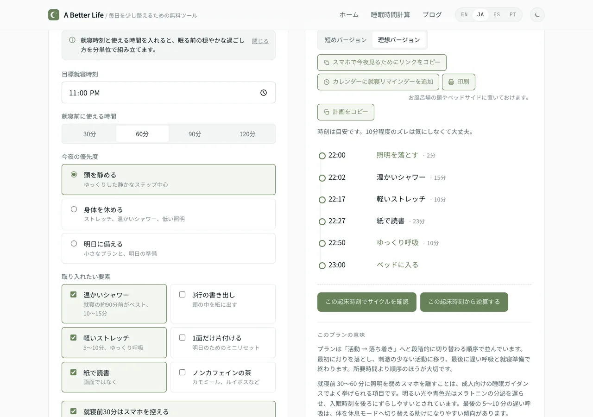
Task: Click the 22:27 time label
Action: pyautogui.click(x=337, y=221)
